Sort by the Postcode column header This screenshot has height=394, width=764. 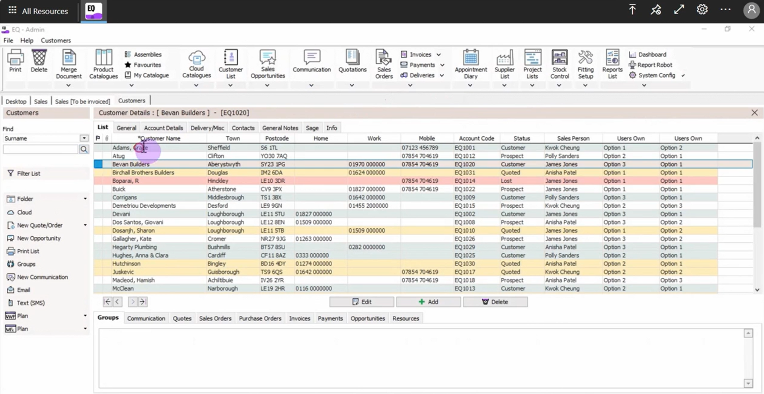click(277, 138)
